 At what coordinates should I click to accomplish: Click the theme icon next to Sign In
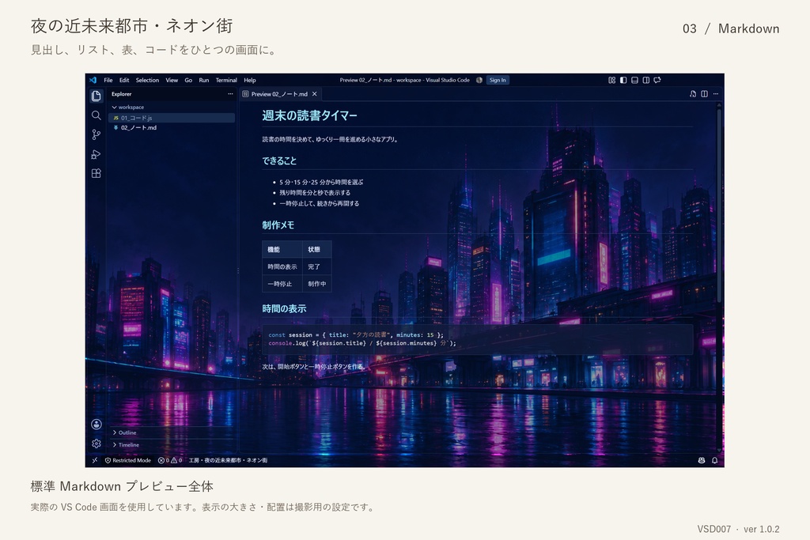(479, 80)
